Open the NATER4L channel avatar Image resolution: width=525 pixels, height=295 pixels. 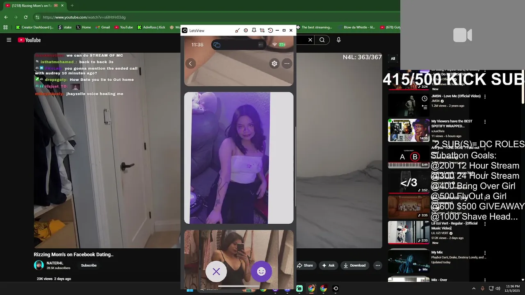coord(39,265)
